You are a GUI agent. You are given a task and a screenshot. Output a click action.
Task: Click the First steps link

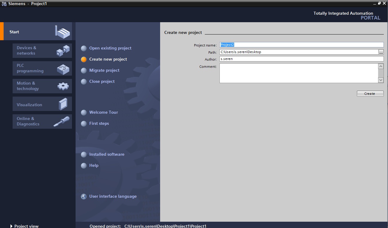99,123
